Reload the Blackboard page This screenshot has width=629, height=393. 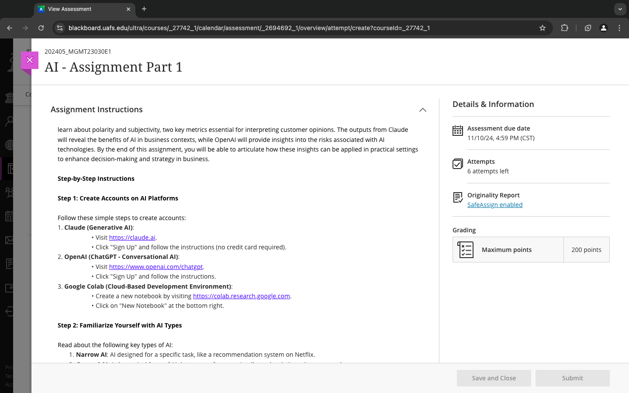coord(41,28)
